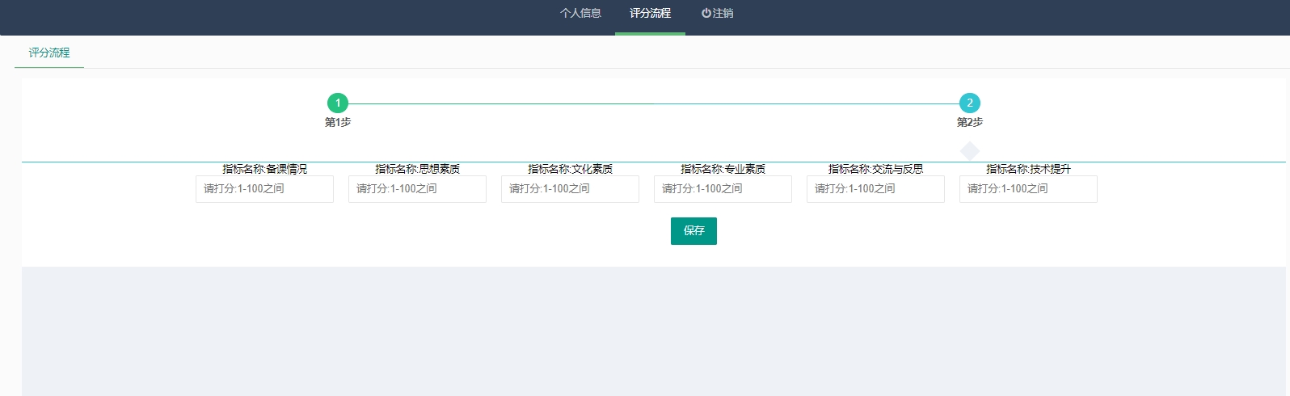The width and height of the screenshot is (1290, 396).
Task: Click the score field for 专业素质
Action: tap(723, 189)
